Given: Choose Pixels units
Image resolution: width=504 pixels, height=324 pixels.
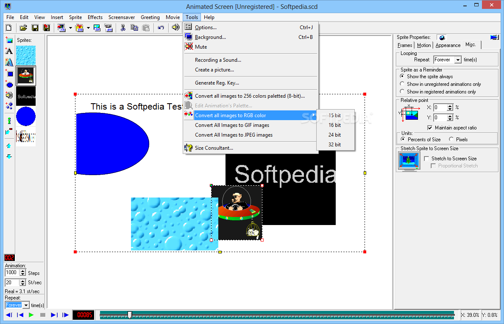Looking at the screenshot, I should click(451, 139).
